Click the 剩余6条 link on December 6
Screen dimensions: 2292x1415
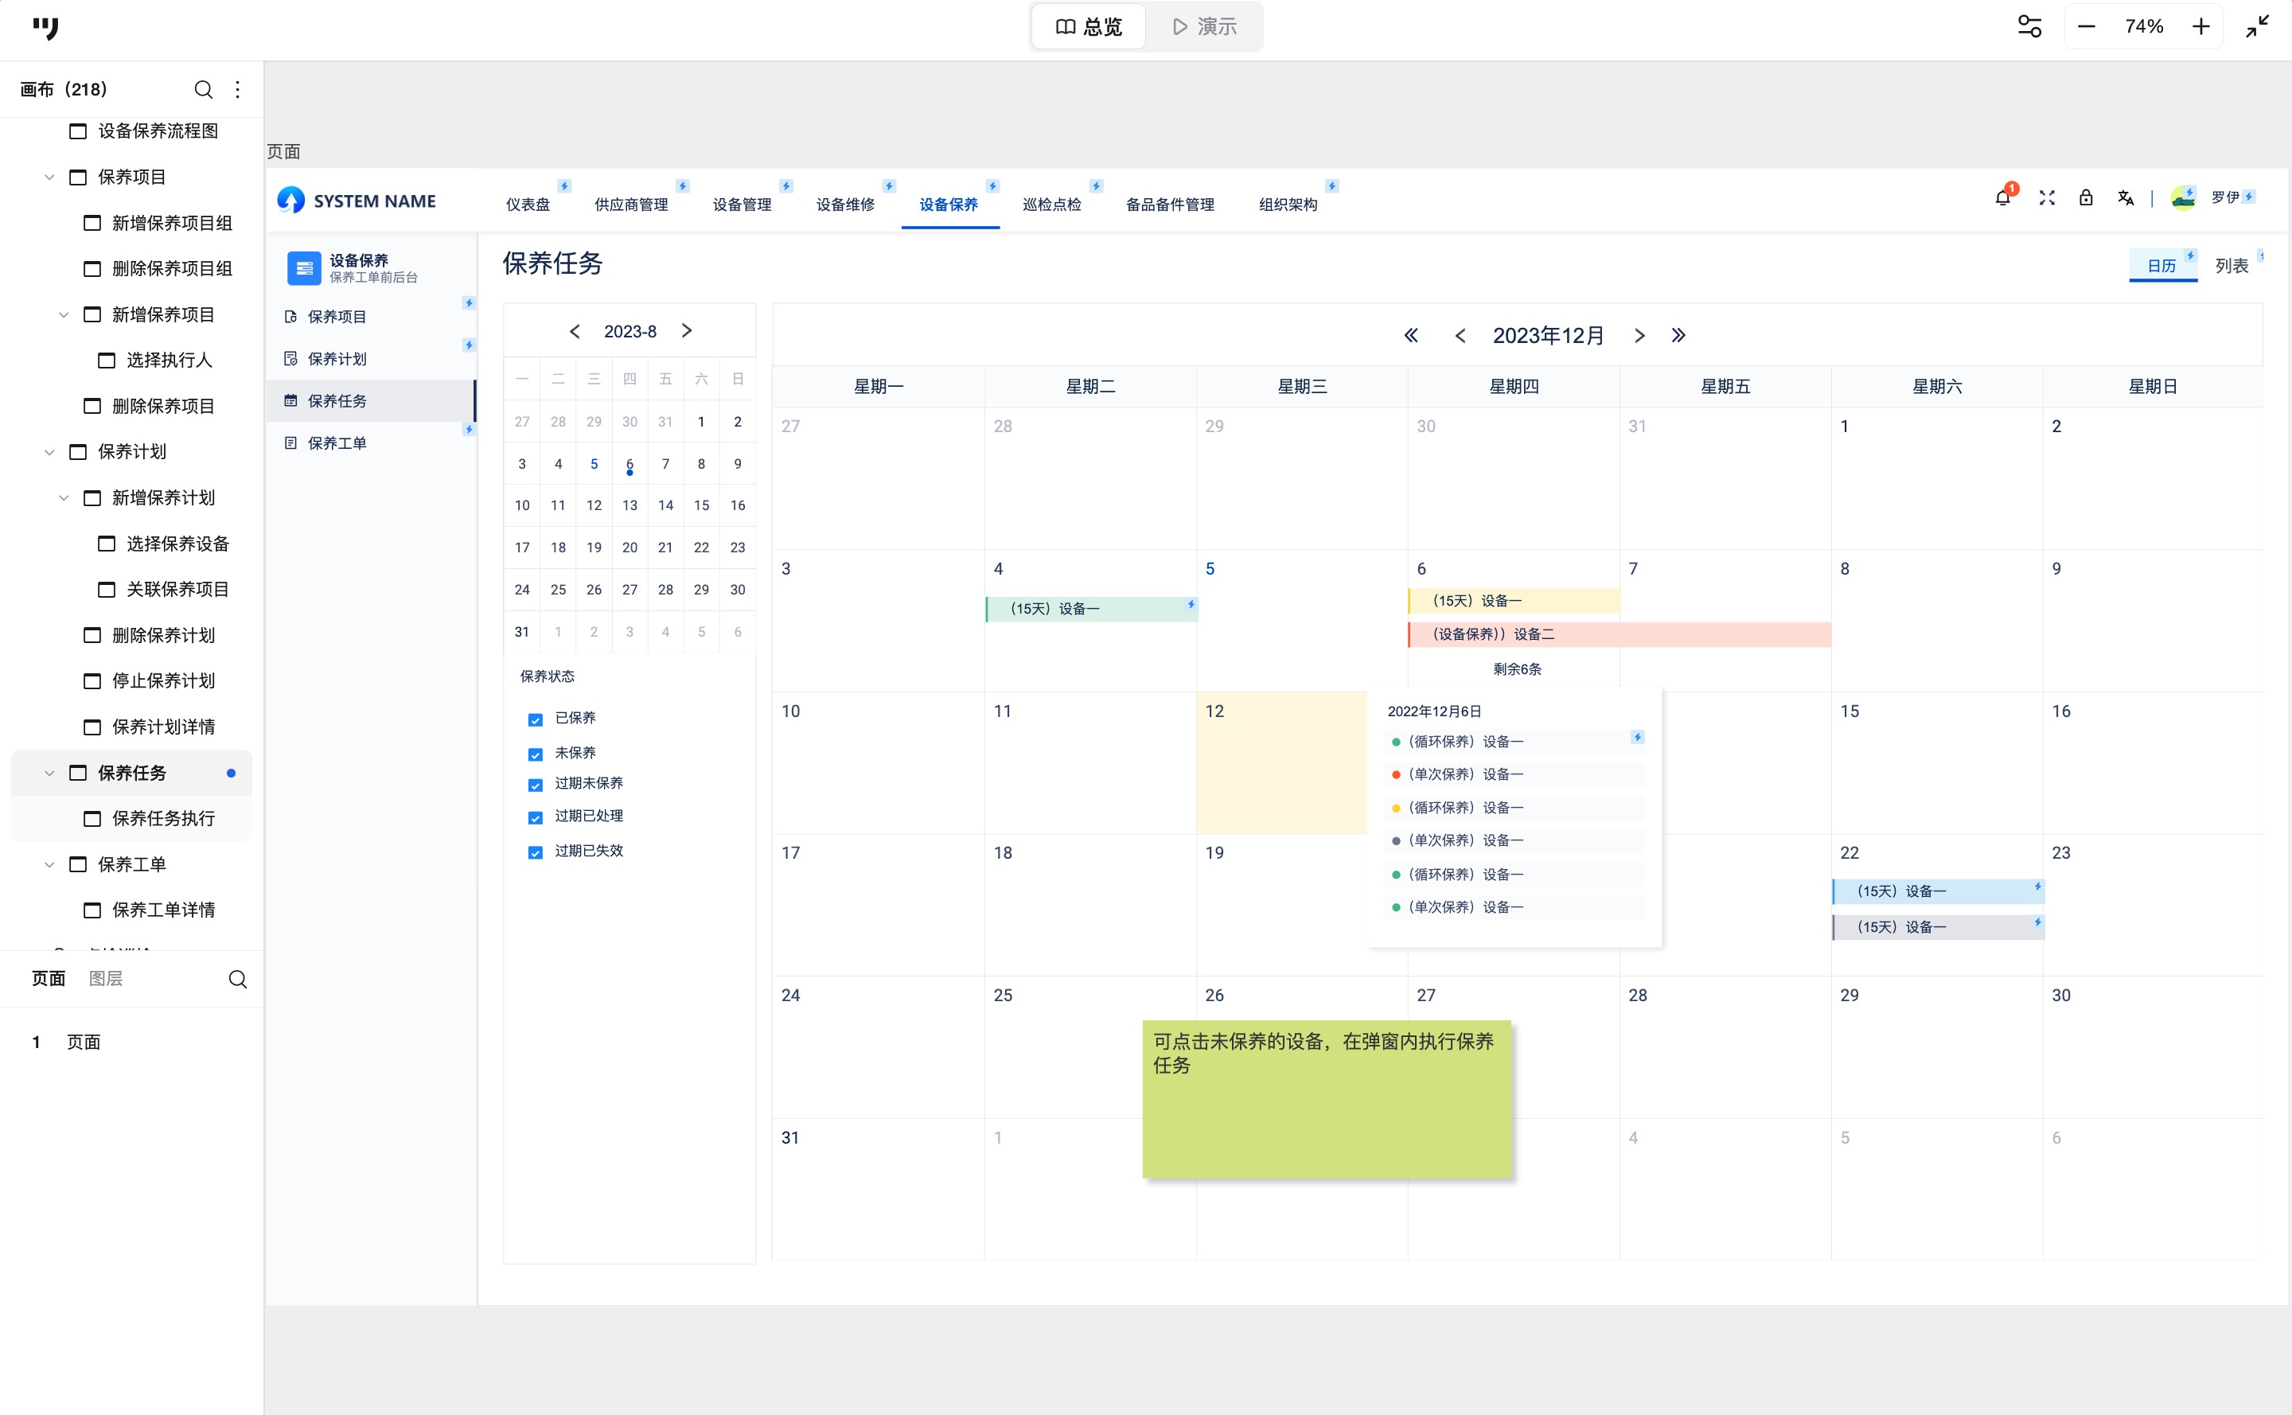click(x=1516, y=669)
